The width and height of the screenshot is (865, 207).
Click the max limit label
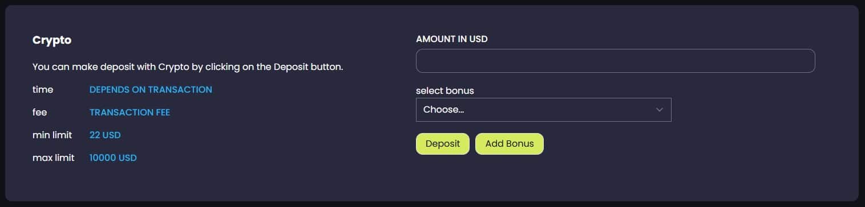coord(54,158)
